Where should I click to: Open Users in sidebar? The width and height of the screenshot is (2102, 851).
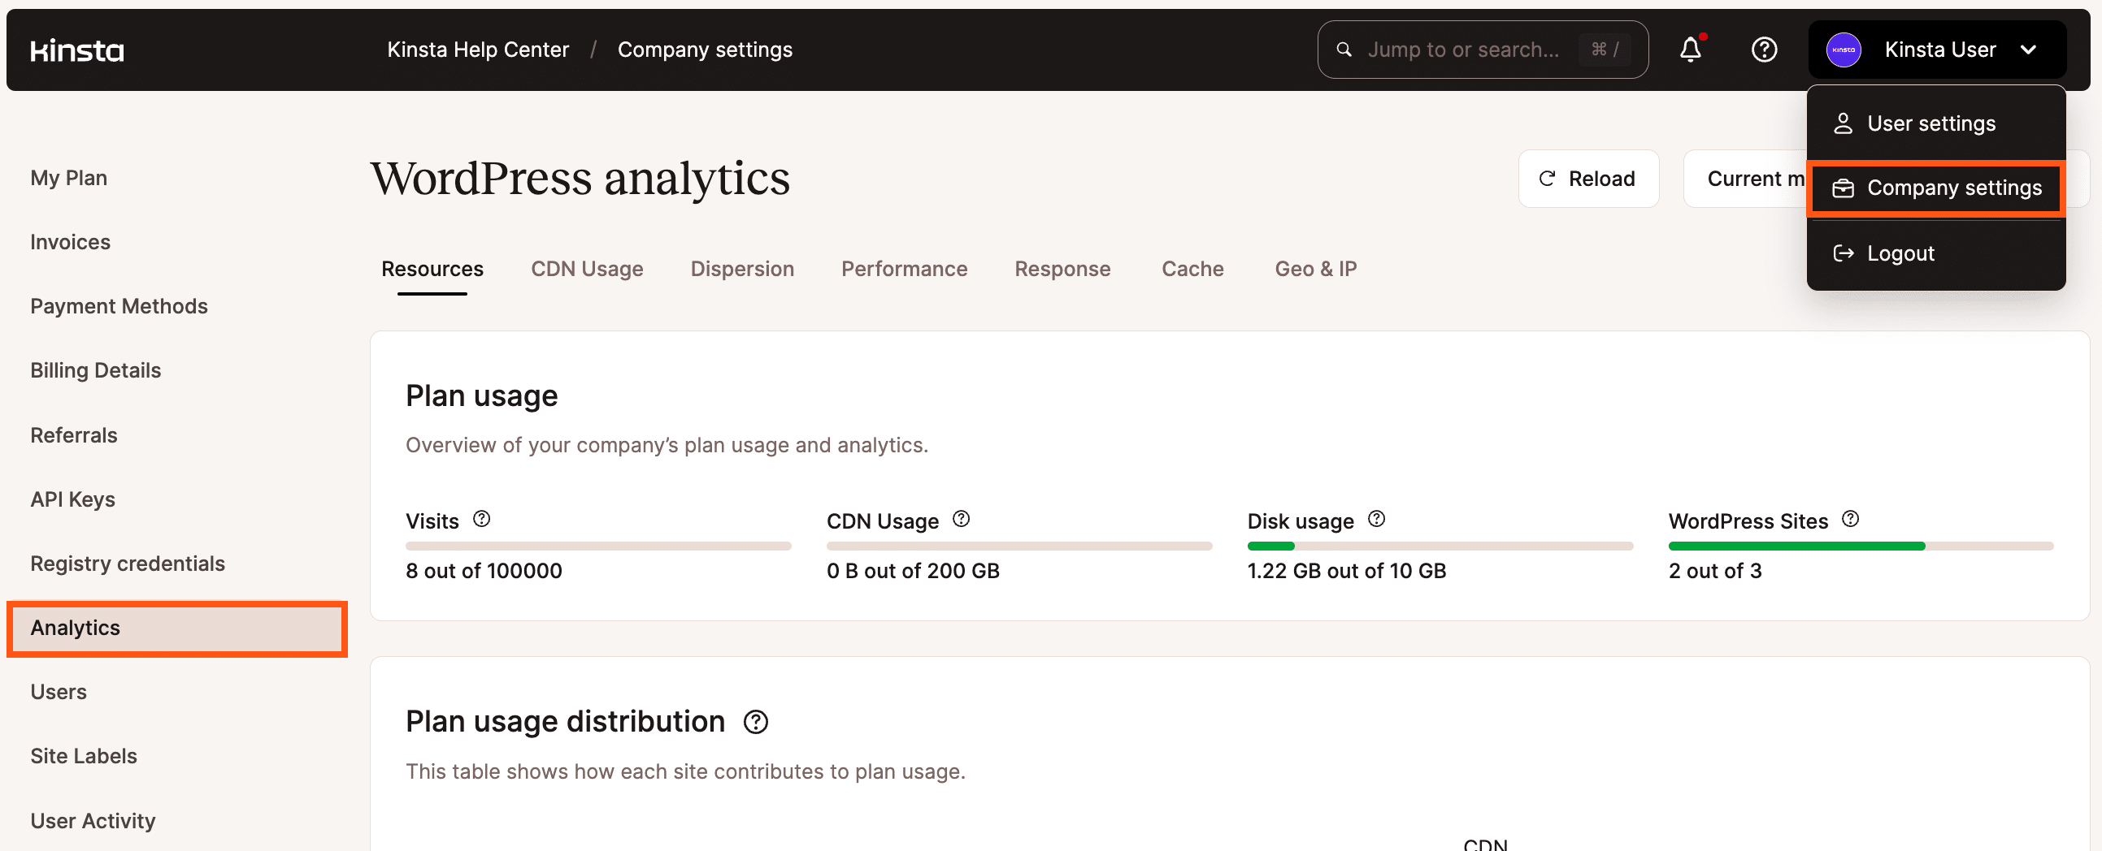(58, 693)
